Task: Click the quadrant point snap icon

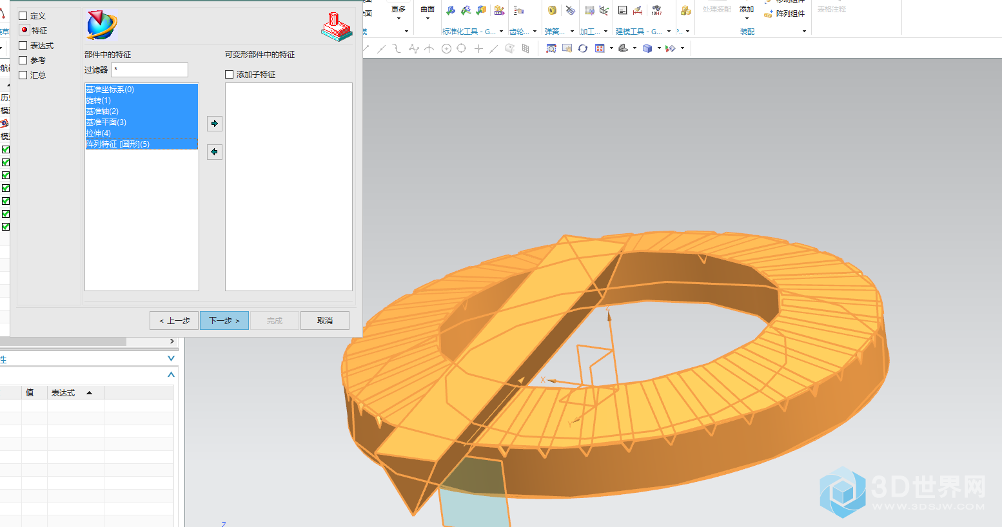Action: coord(462,48)
